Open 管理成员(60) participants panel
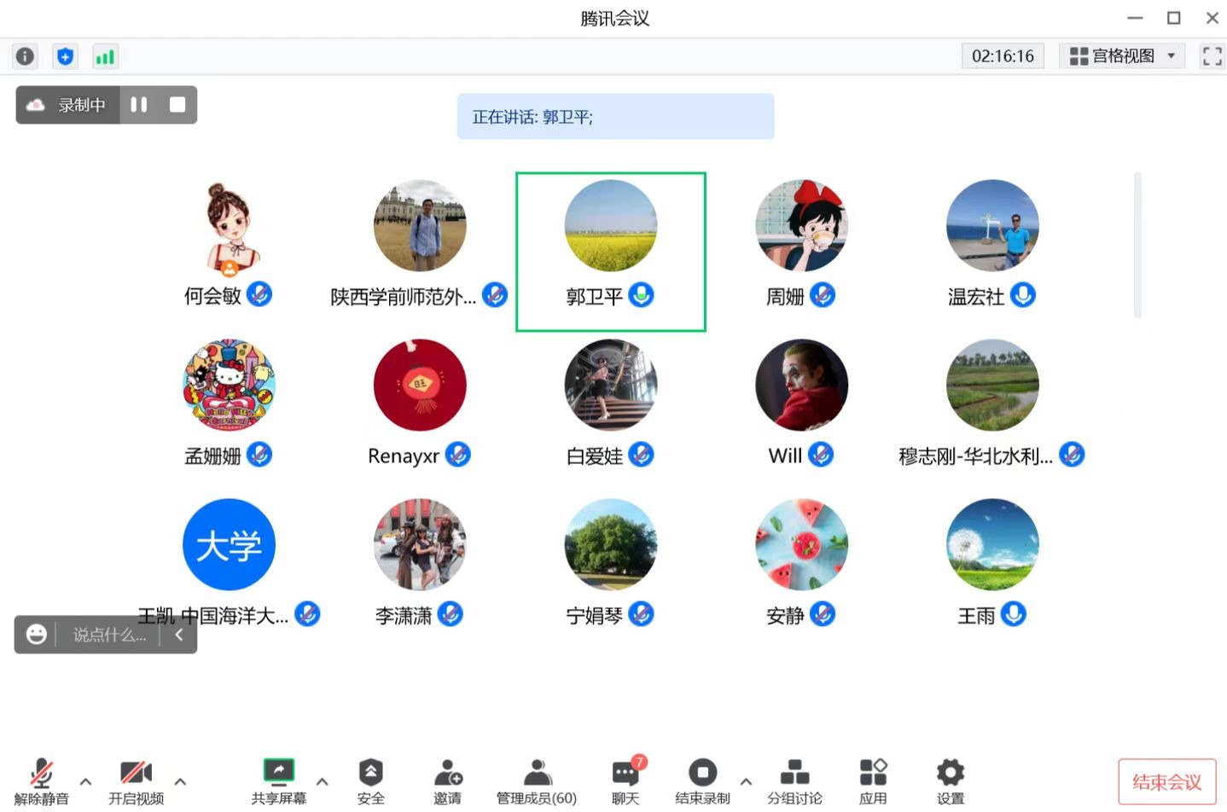Screen dimensions: 1227x812 [537, 780]
